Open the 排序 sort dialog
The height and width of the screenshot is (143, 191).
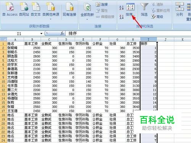[130, 10]
